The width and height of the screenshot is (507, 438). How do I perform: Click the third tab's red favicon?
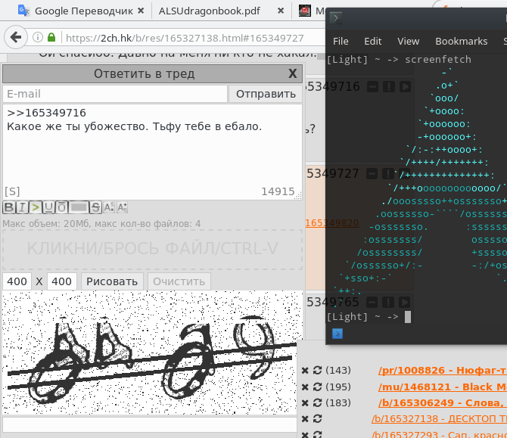pos(305,11)
